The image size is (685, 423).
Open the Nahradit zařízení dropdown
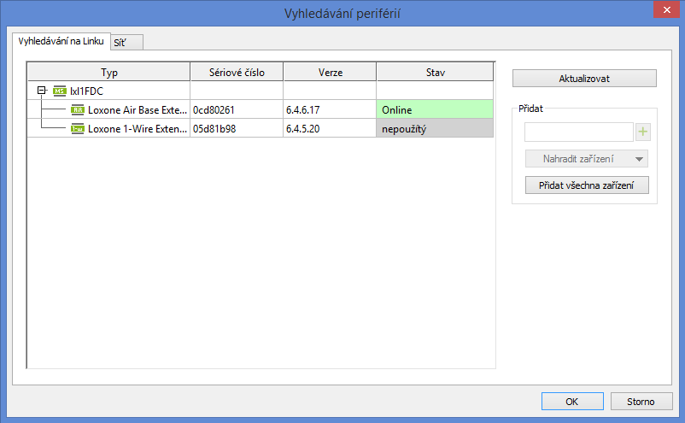[586, 159]
